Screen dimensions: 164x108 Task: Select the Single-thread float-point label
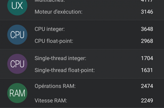point(65,70)
